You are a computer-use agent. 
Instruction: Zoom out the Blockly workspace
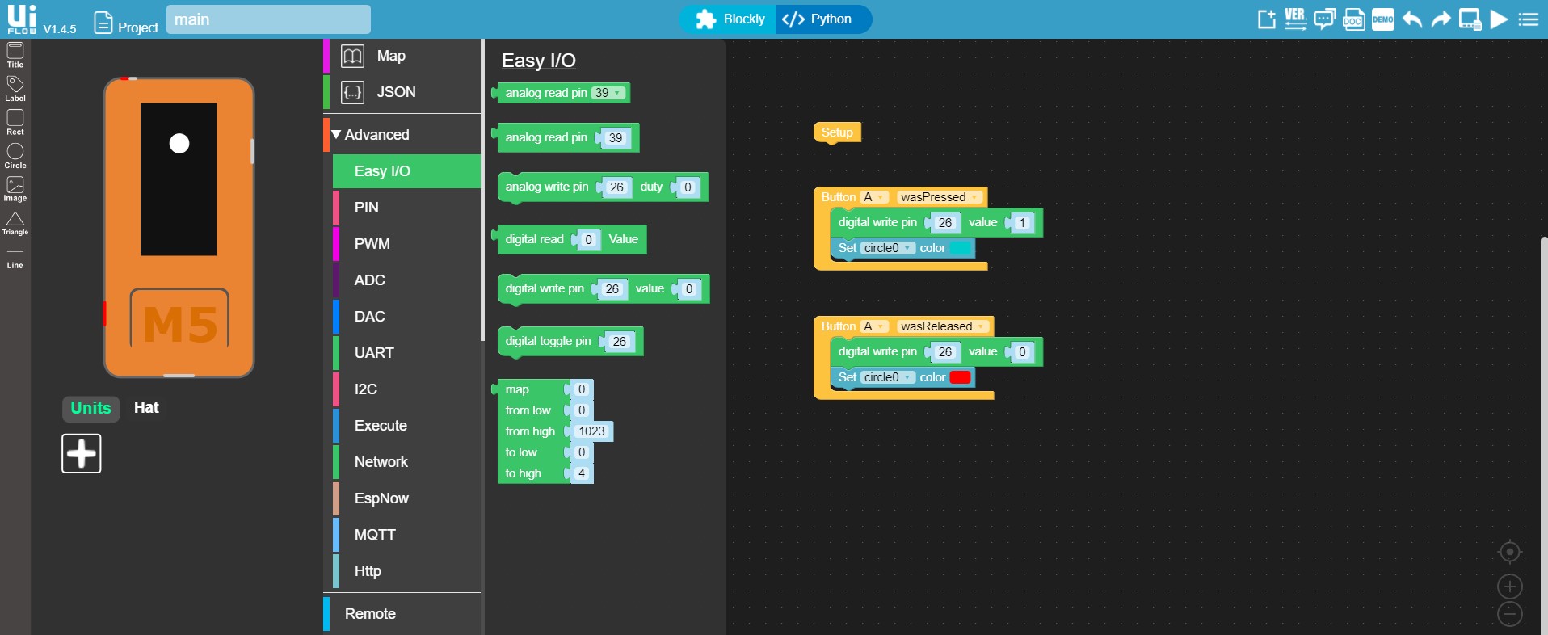click(x=1510, y=614)
